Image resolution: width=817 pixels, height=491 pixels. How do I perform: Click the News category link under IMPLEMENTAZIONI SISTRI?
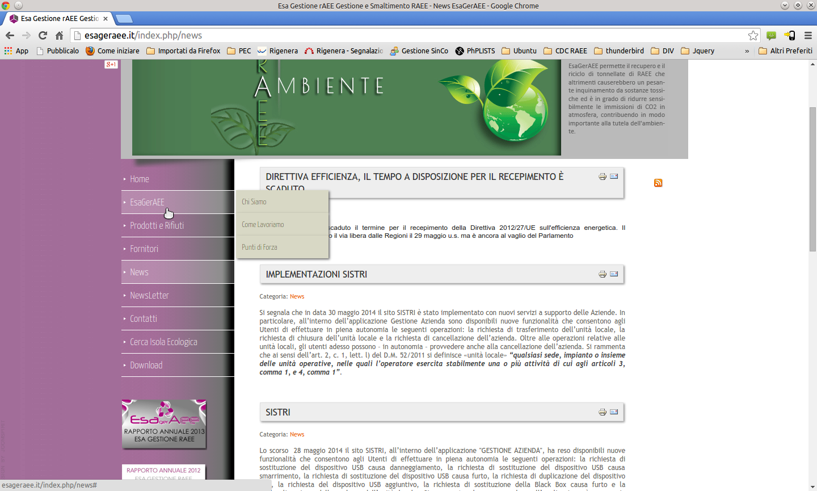tap(297, 296)
